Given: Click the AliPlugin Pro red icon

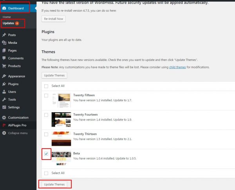Looking at the screenshot, I should [x=4, y=125].
